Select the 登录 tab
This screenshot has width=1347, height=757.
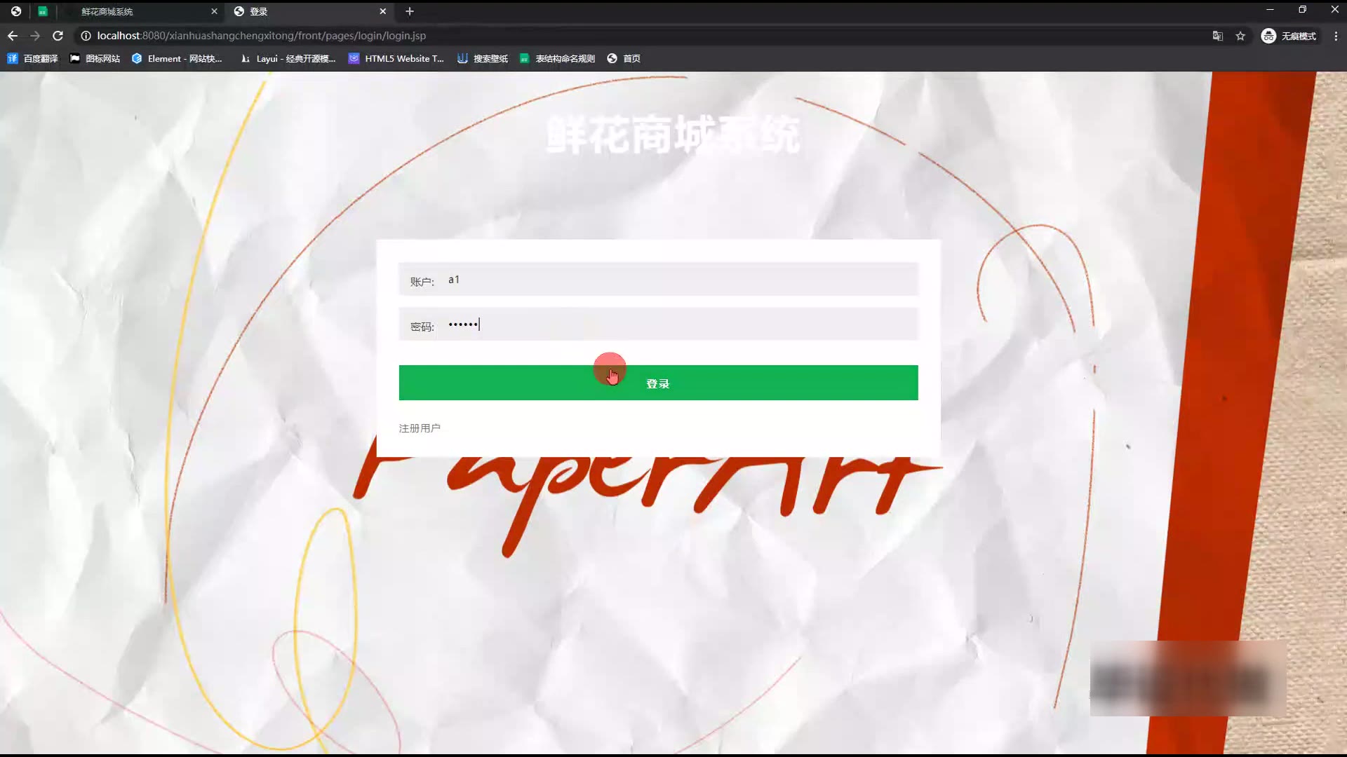click(x=302, y=11)
